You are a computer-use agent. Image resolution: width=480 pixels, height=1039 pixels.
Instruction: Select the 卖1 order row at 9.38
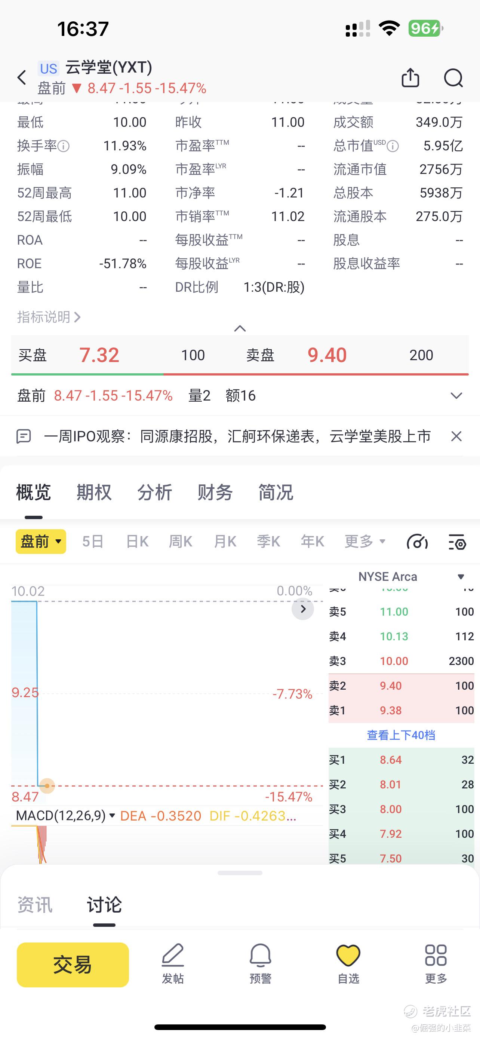pos(401,710)
